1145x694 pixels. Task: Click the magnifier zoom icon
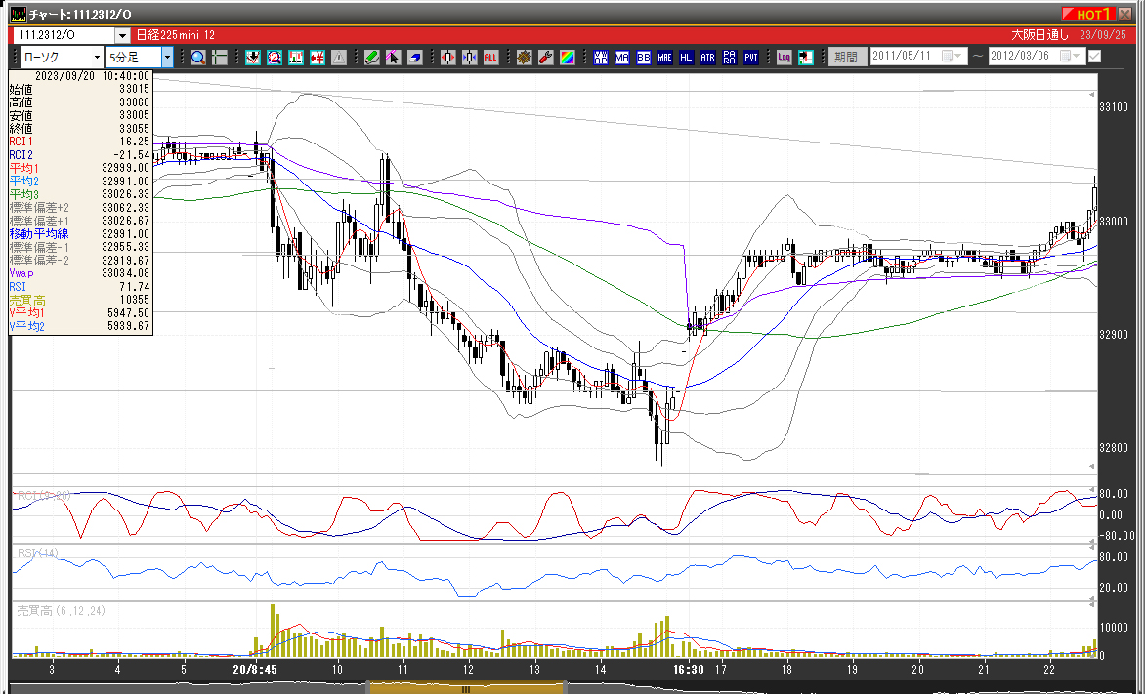[x=197, y=57]
